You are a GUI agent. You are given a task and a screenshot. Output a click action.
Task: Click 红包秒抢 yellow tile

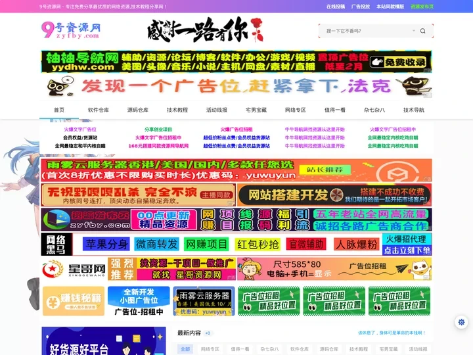click(x=258, y=245)
